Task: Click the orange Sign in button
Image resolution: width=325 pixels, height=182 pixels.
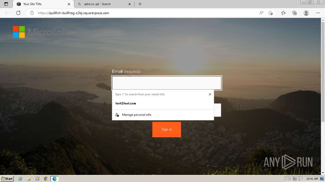Action: [167, 129]
